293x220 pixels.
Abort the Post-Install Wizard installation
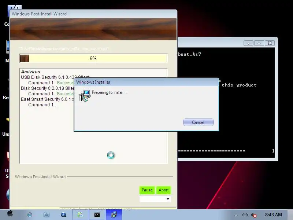pos(163,190)
